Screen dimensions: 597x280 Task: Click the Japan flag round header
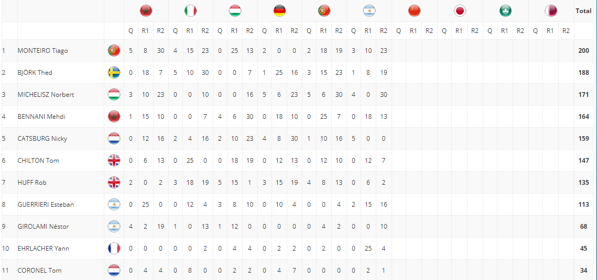pyautogui.click(x=460, y=12)
